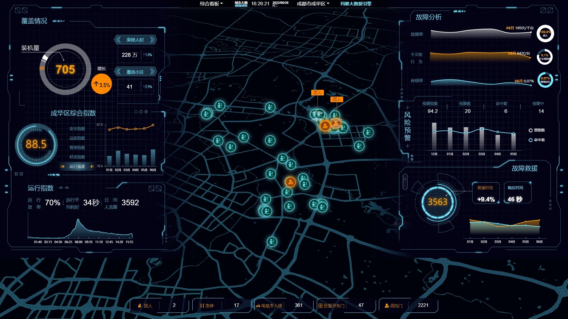Click the 06月 bar in composite index chart
The image size is (568, 319).
153,158
